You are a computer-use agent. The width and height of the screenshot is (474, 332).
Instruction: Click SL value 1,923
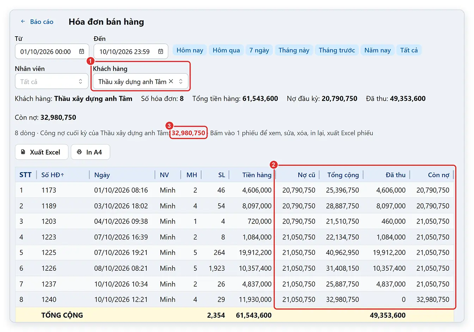(x=217, y=268)
